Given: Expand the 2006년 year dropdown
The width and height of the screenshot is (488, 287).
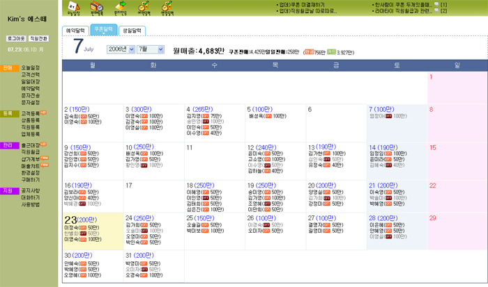Looking at the screenshot, I should coord(121,50).
